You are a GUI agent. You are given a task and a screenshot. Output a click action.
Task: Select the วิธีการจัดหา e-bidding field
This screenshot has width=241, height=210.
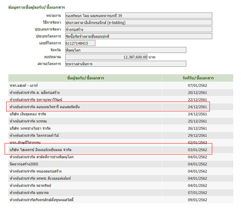pyautogui.click(x=138, y=22)
